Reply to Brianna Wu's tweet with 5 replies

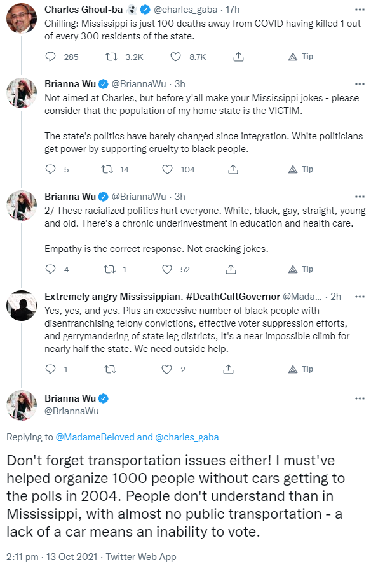tap(50, 169)
